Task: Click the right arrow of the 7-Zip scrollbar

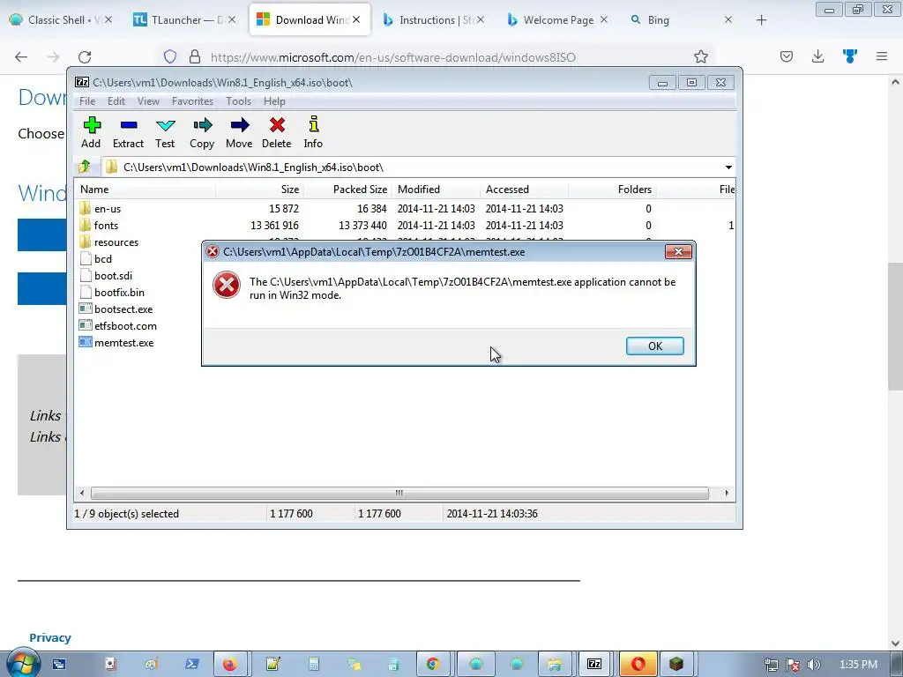Action: click(x=727, y=493)
